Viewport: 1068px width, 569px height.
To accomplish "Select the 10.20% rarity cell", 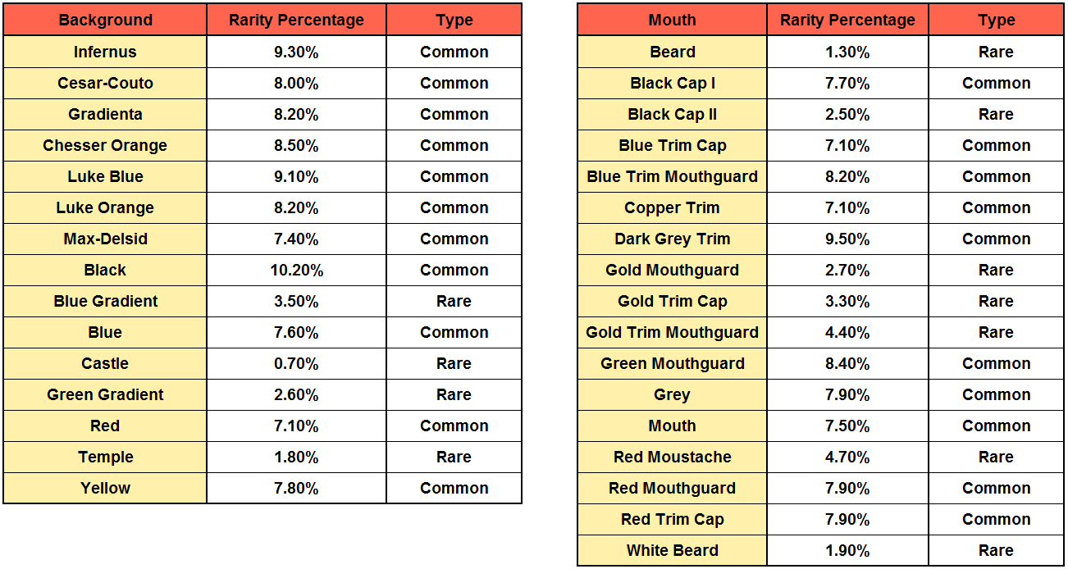I will pyautogui.click(x=296, y=270).
